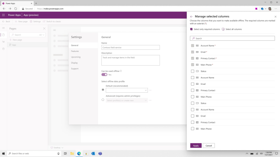Image resolution: width=280 pixels, height=157 pixels.
Task: Toggle the required Email * checkbox
Action: point(192,52)
